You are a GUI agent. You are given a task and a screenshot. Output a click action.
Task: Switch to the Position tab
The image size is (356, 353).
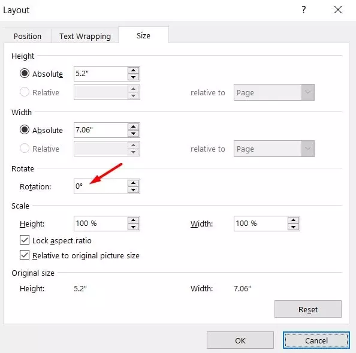(x=28, y=36)
